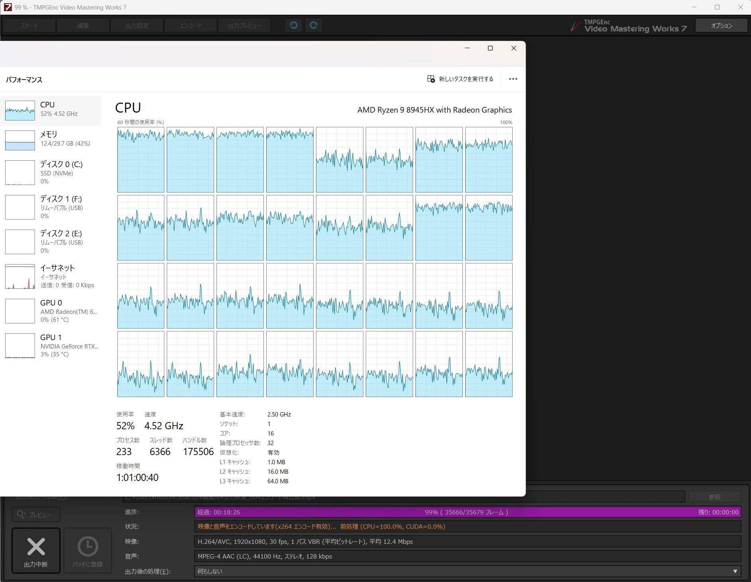Click the TMPGEnc app icon in title bar
751x582 pixels.
coord(8,7)
